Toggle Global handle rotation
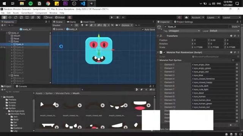The width and height of the screenshot is (243, 136). pyautogui.click(x=60, y=17)
